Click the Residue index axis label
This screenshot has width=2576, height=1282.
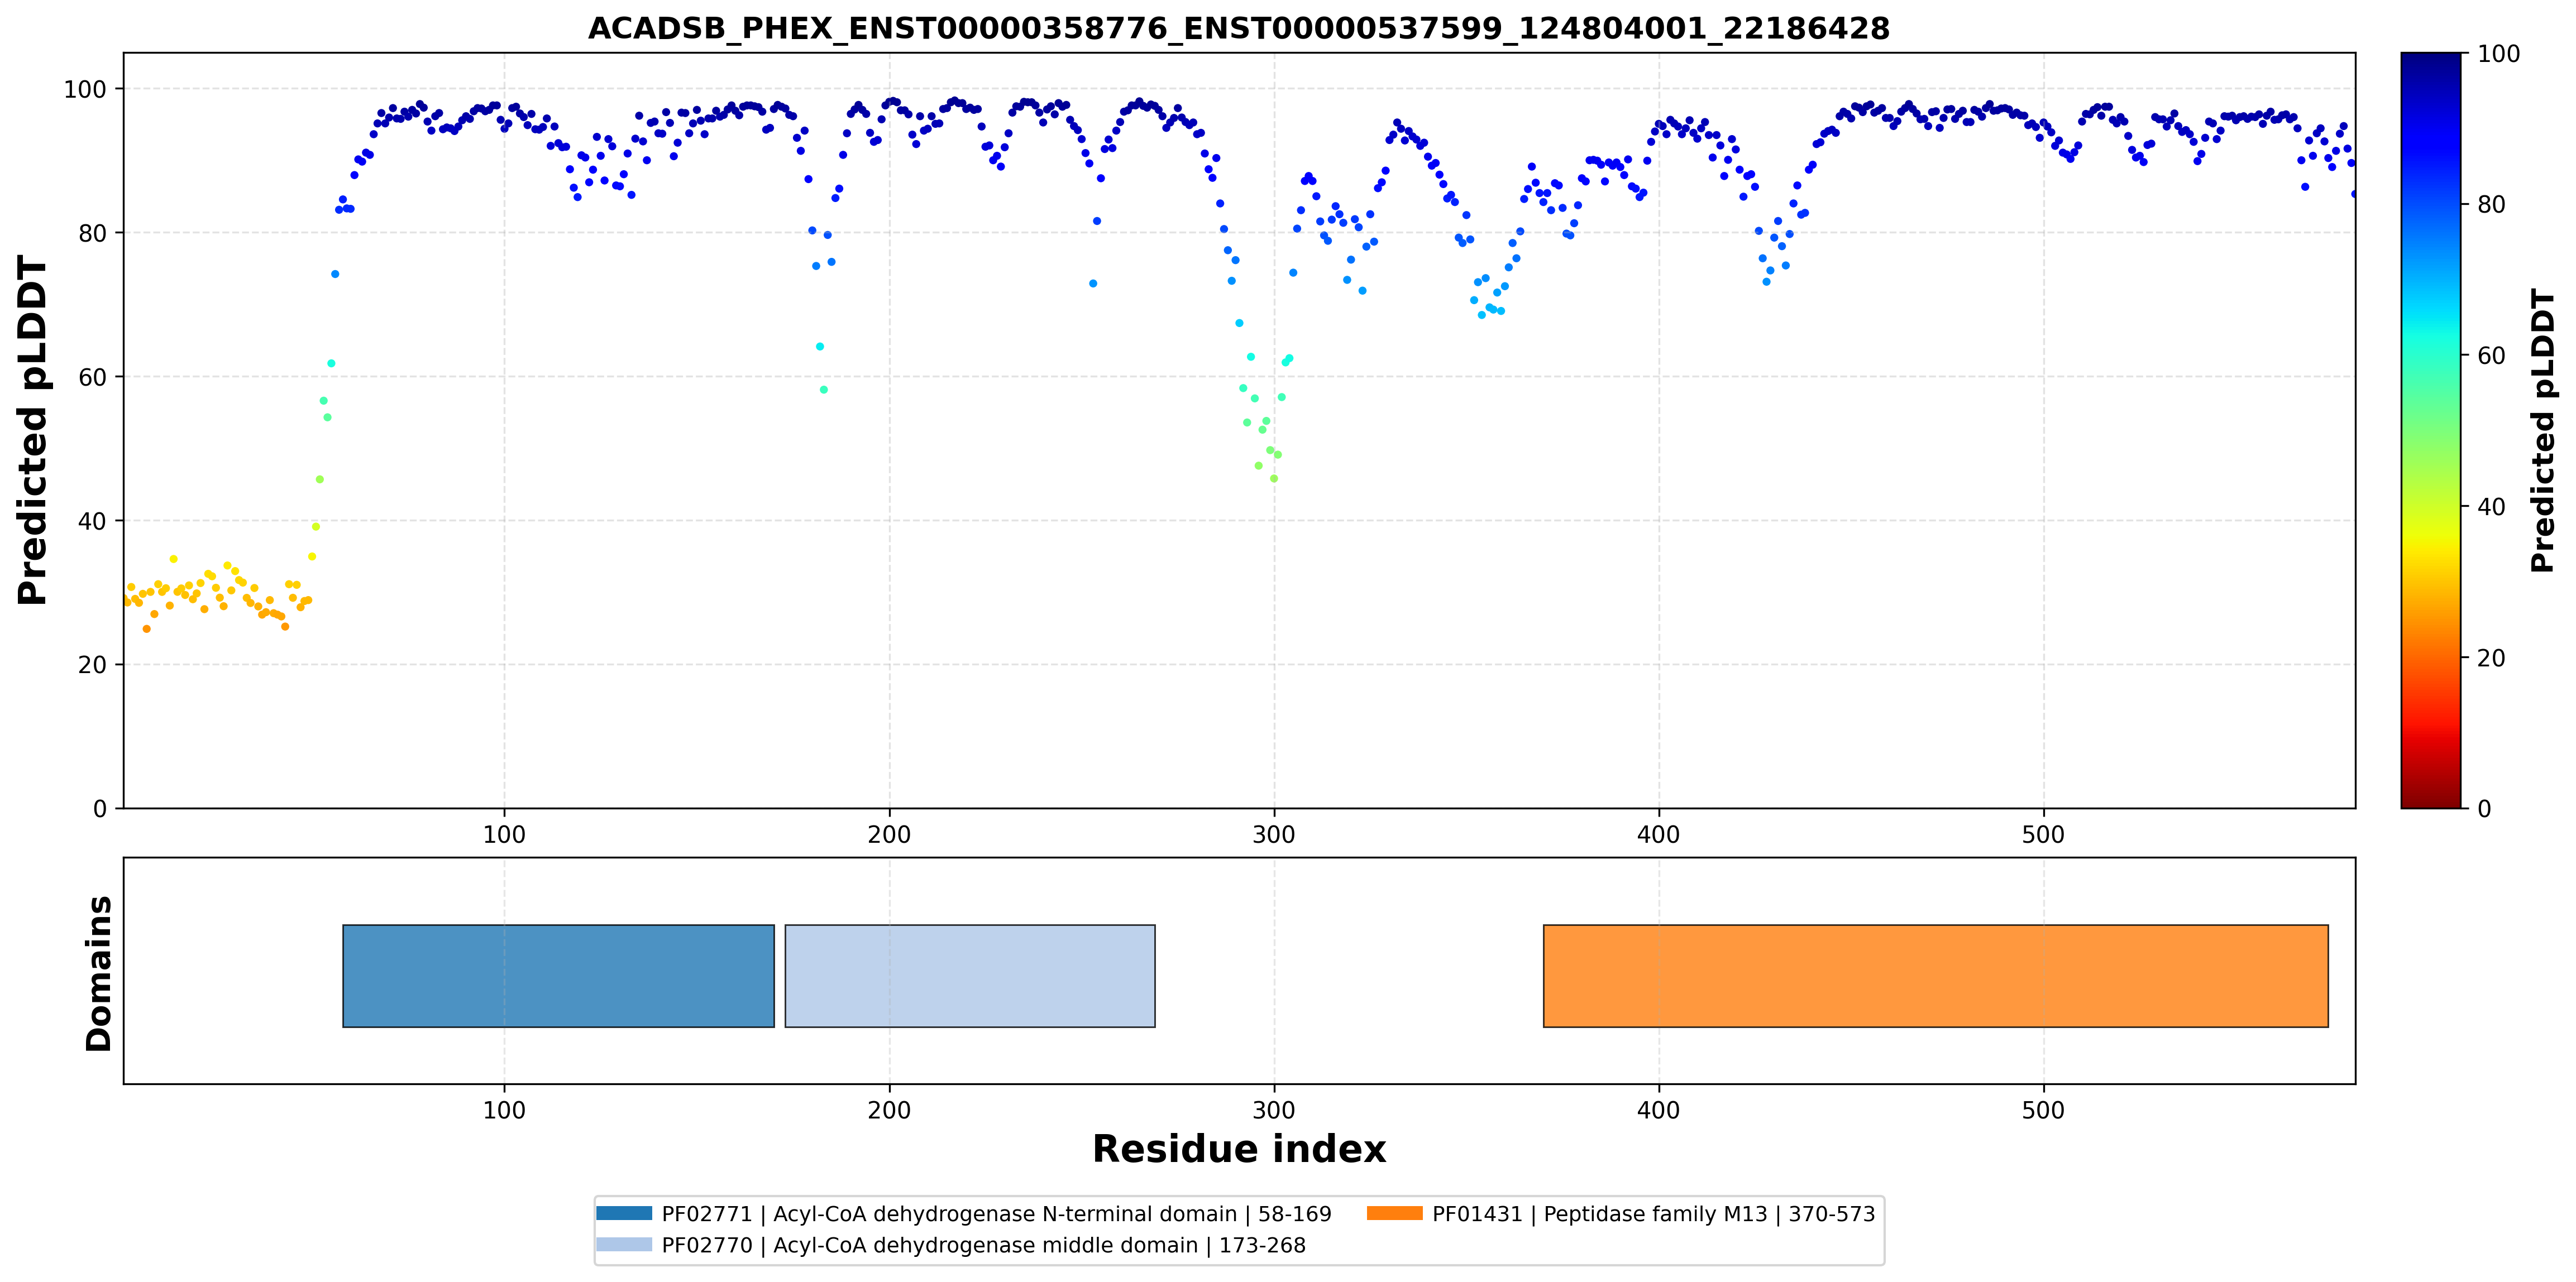click(1238, 1149)
